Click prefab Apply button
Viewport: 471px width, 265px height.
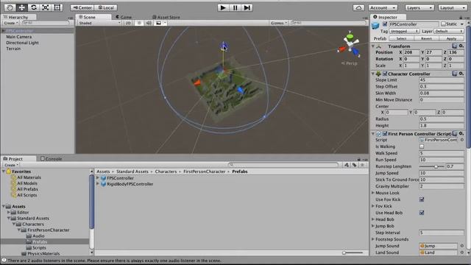(451, 38)
